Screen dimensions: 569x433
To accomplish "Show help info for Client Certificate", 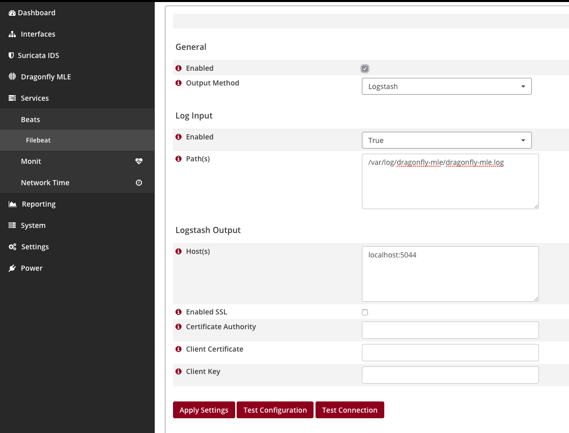I will [179, 349].
